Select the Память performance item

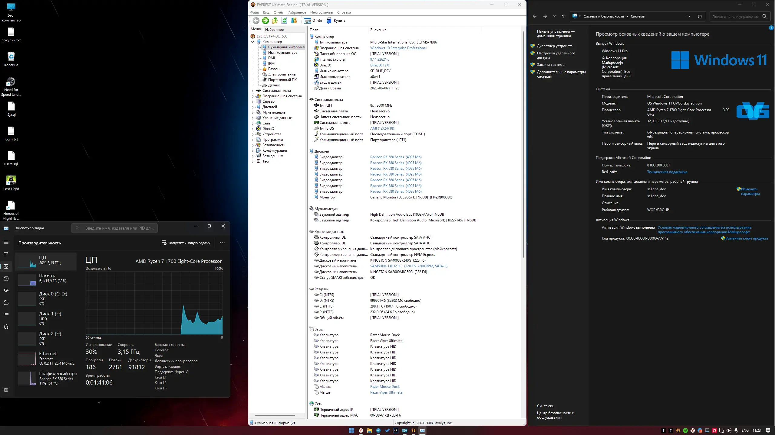(x=46, y=279)
